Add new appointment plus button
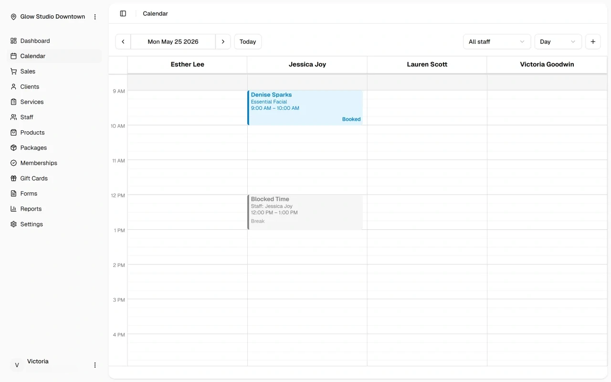This screenshot has height=382, width=611. pyautogui.click(x=593, y=42)
